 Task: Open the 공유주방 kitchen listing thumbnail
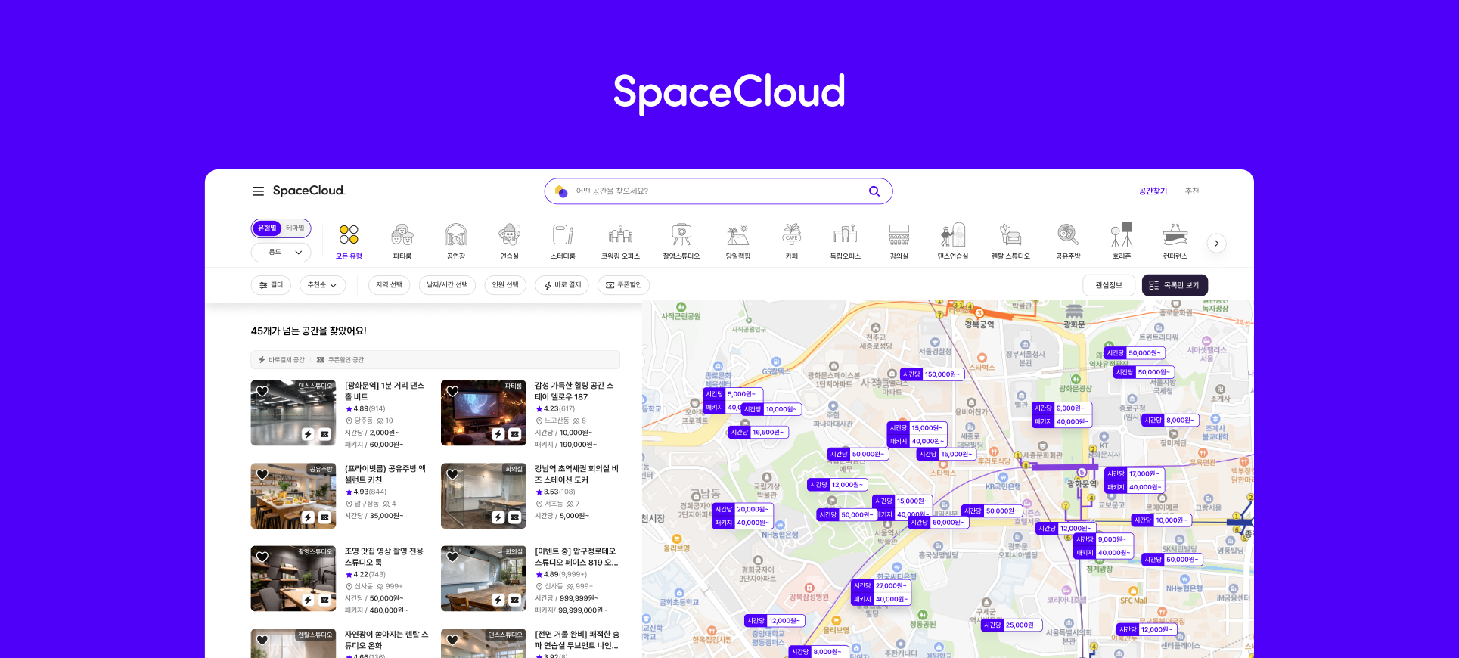click(x=293, y=496)
